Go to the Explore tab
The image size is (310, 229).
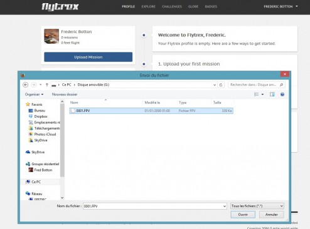pyautogui.click(x=148, y=6)
